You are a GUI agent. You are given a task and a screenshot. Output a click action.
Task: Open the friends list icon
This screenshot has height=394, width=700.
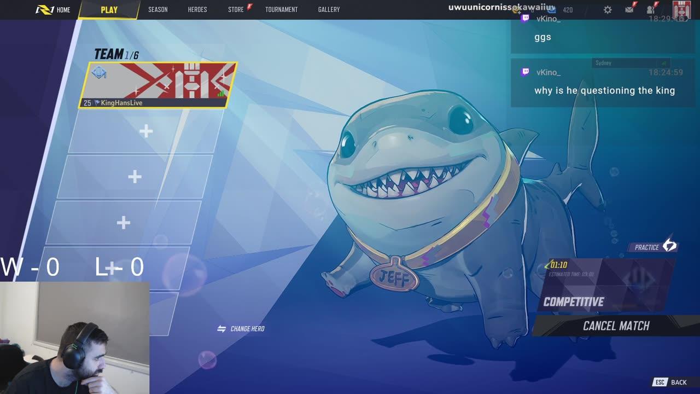pyautogui.click(x=651, y=9)
